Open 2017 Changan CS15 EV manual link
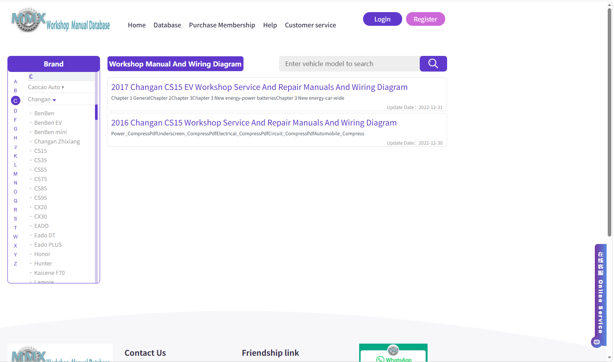 pyautogui.click(x=259, y=87)
